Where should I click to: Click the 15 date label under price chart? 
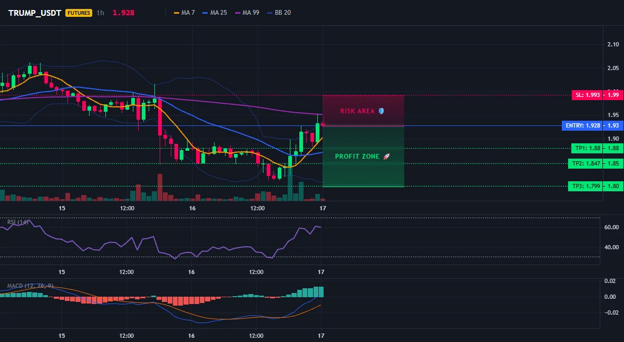(x=62, y=208)
